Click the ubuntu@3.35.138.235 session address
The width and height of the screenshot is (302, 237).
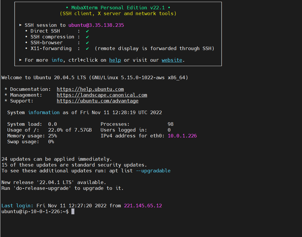[96, 25]
